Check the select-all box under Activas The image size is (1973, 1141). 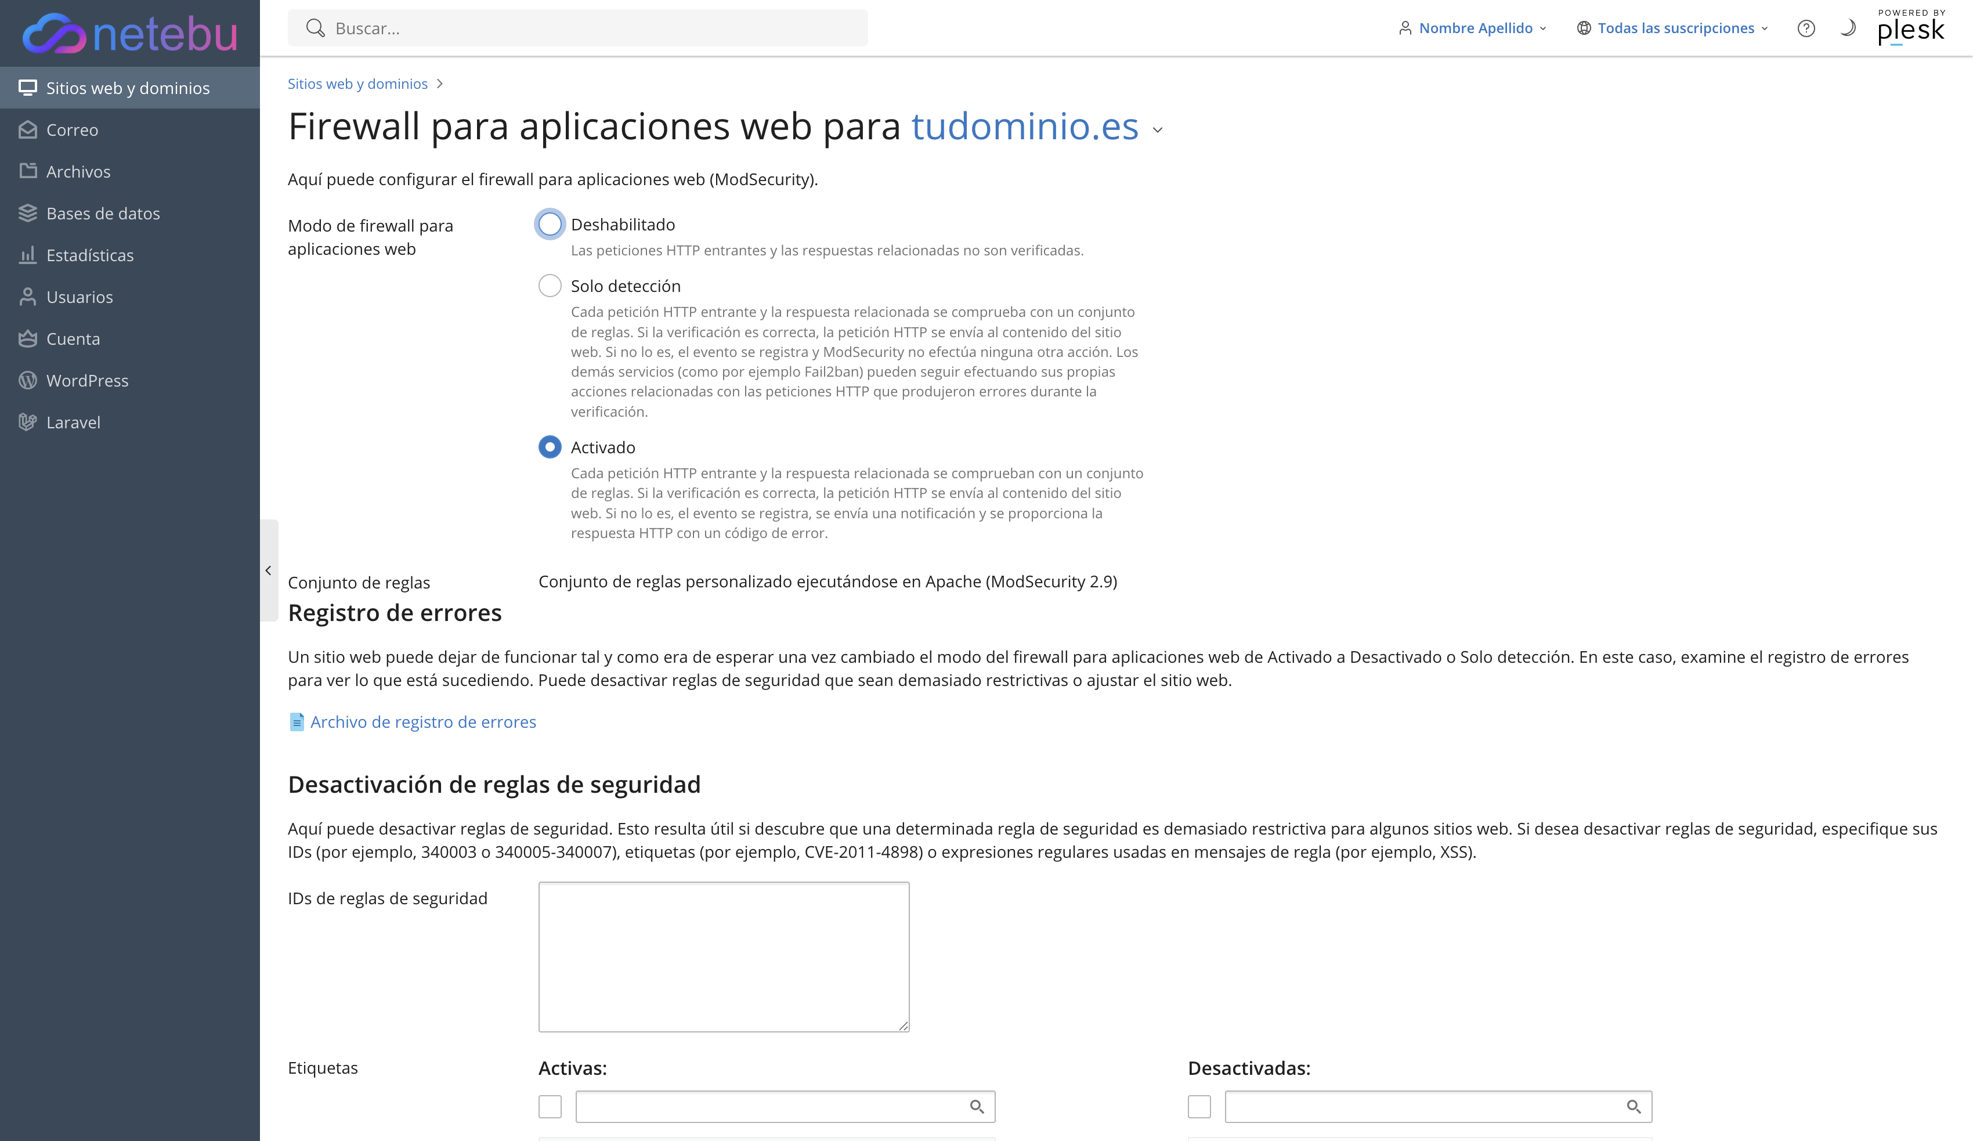tap(550, 1107)
